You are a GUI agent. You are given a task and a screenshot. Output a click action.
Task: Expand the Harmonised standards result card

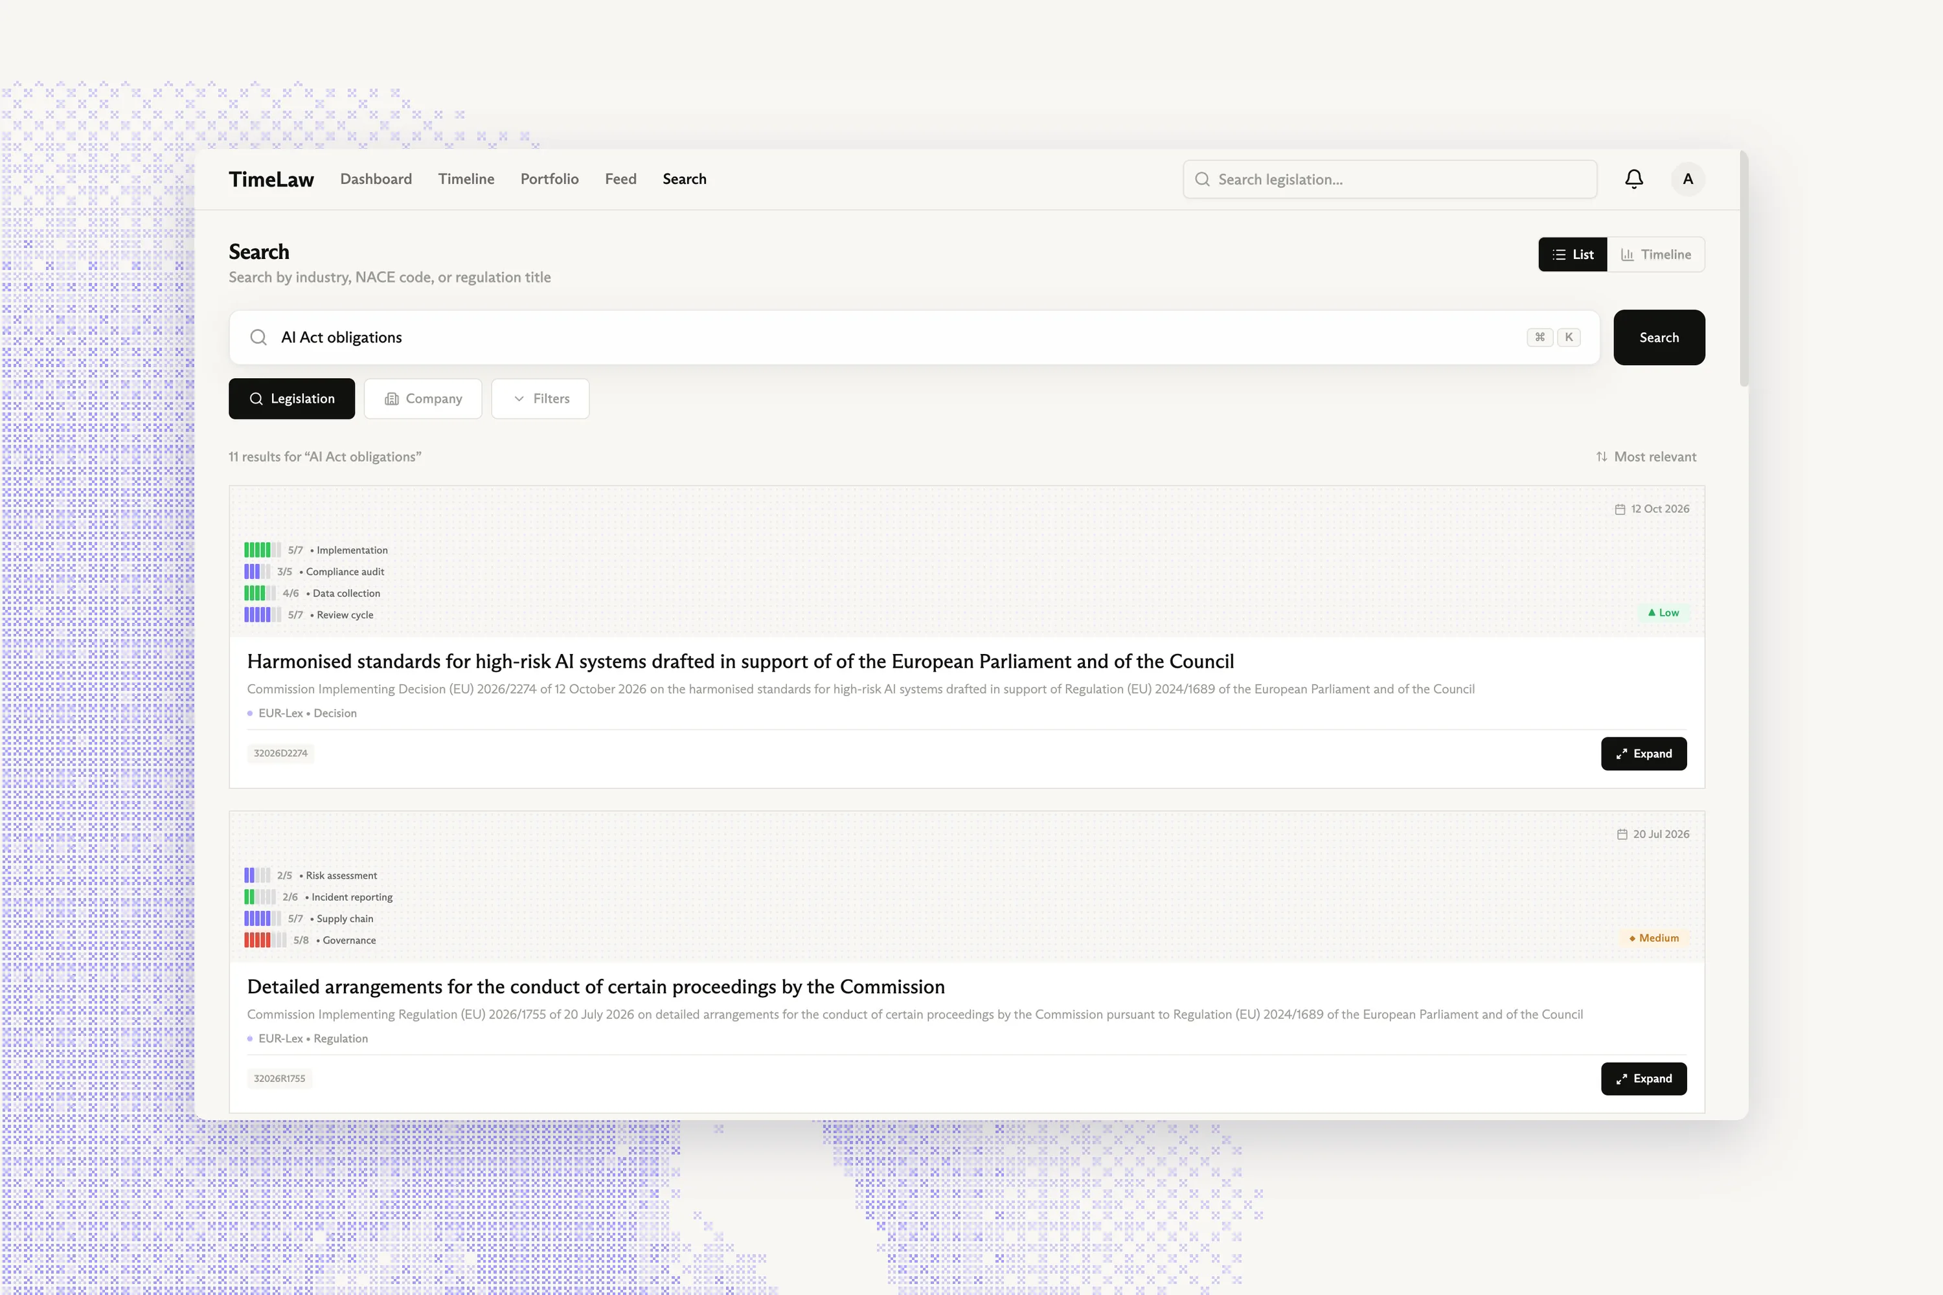[1643, 753]
